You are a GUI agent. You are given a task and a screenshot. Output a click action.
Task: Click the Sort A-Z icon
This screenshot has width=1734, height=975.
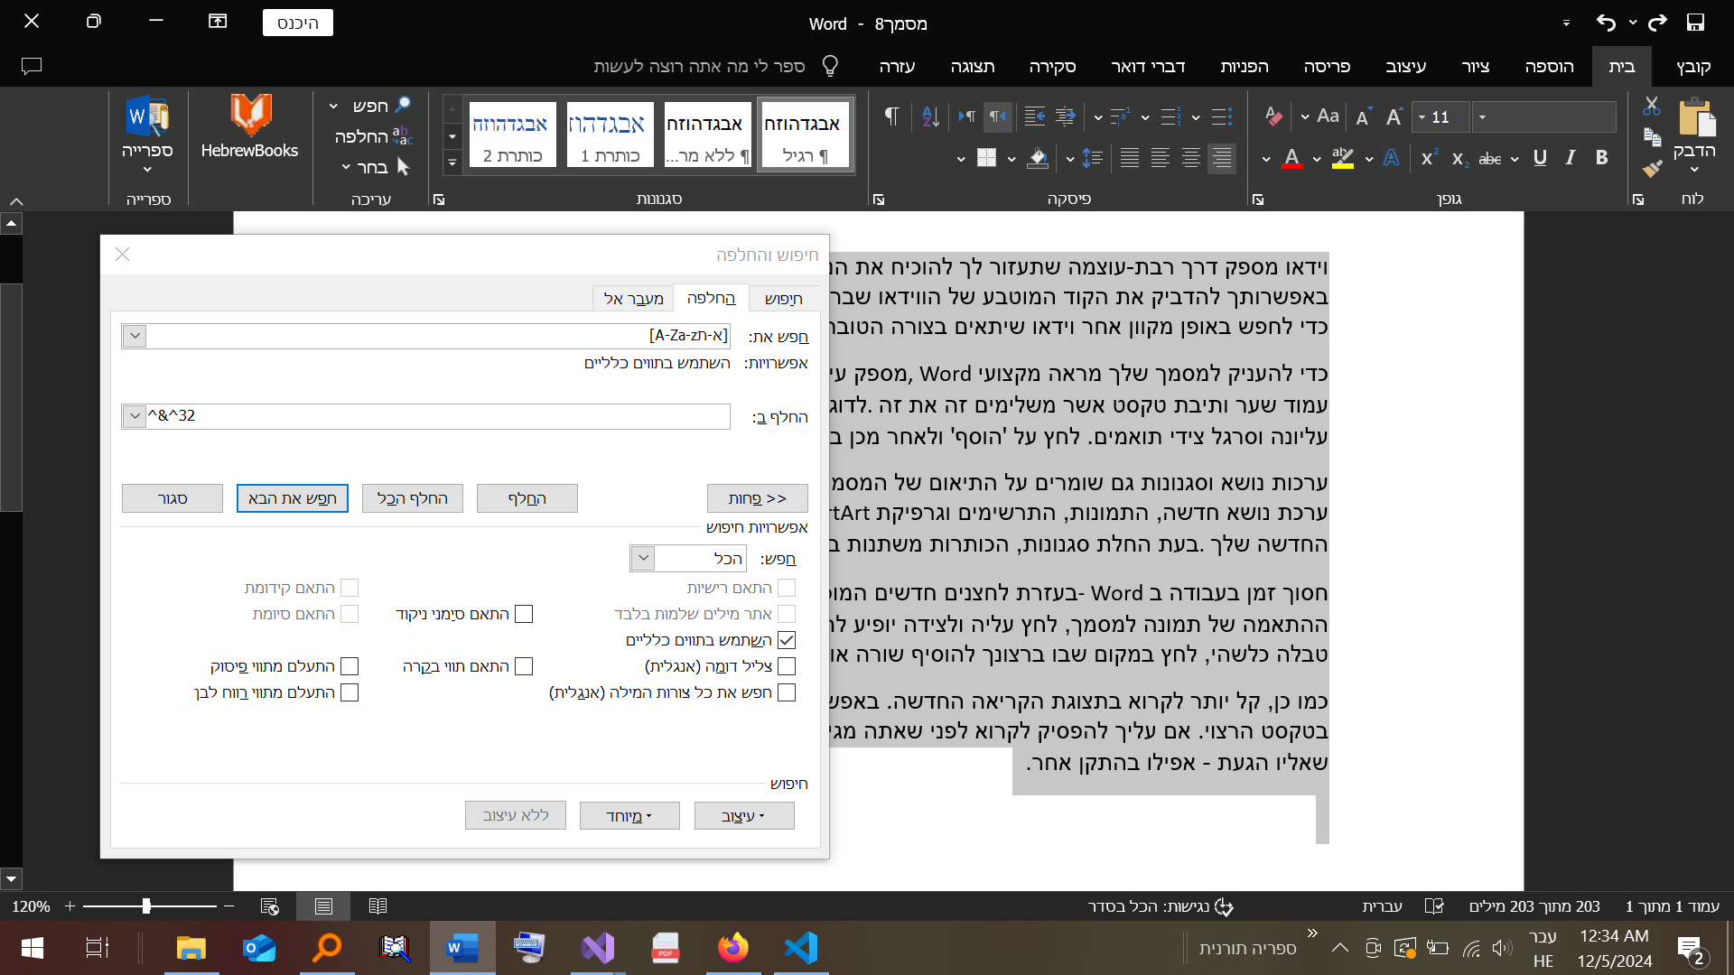click(930, 116)
